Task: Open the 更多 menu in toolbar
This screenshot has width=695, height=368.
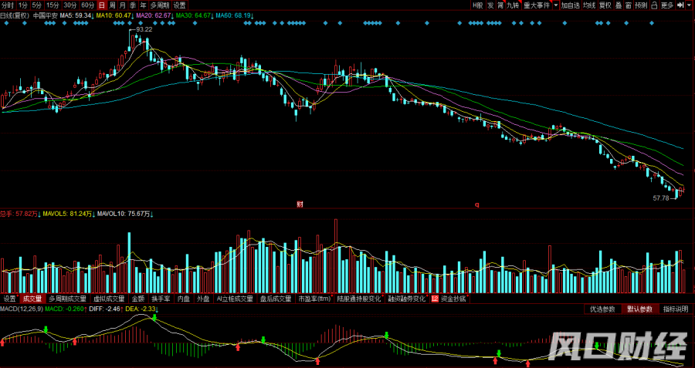Action: (667, 5)
